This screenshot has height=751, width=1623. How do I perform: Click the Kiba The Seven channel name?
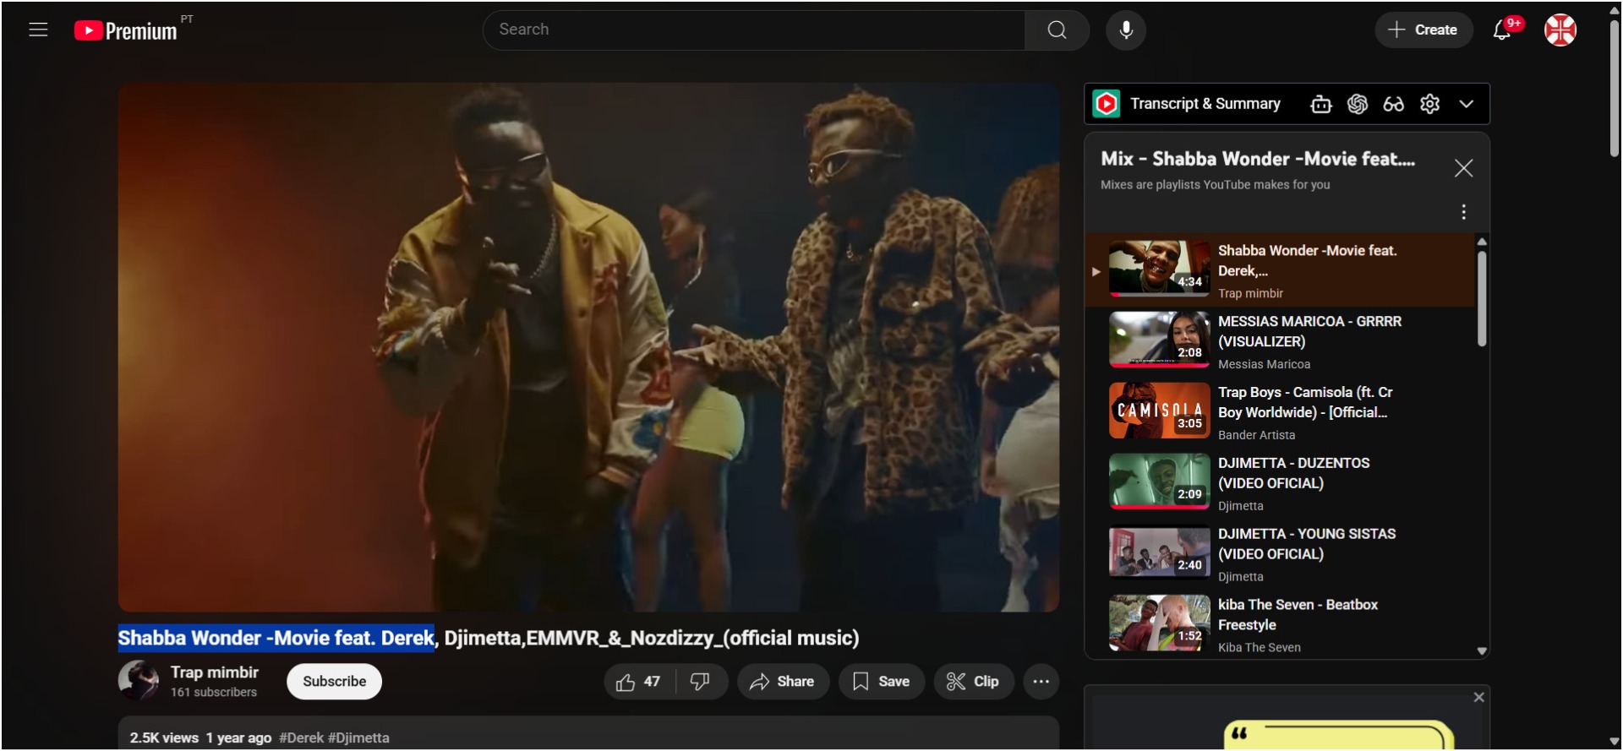1260,648
